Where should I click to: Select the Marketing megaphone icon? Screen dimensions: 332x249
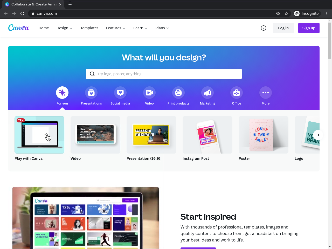[208, 93]
